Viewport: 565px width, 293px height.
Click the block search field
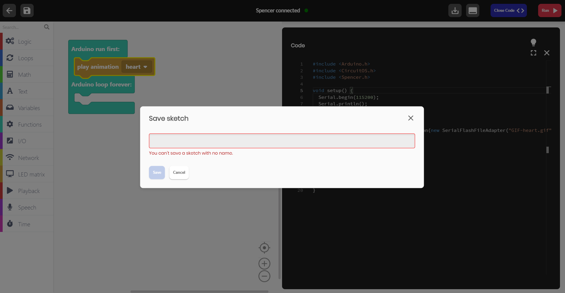(22, 27)
